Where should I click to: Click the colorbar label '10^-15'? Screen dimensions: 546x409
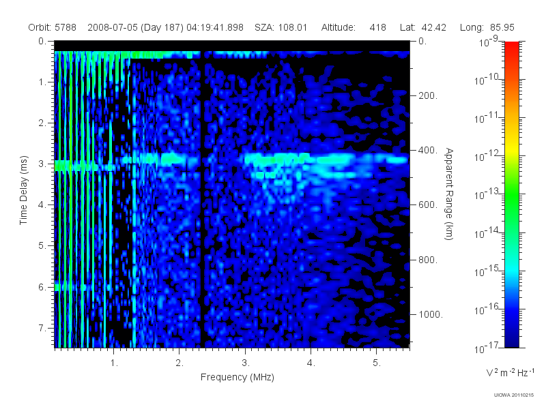(487, 271)
